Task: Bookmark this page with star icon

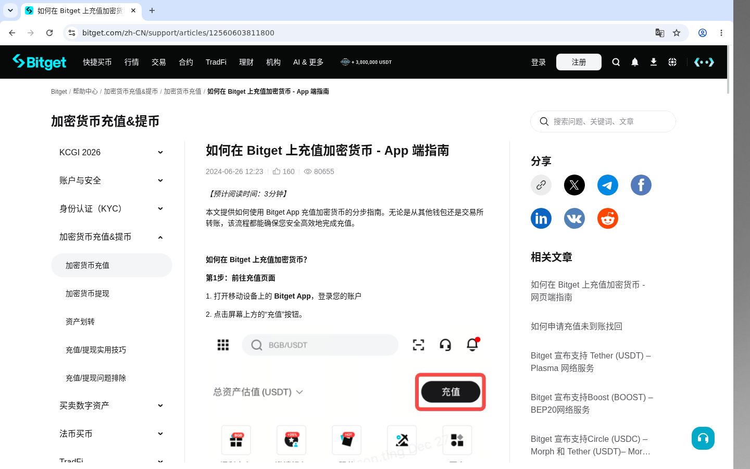Action: [677, 33]
